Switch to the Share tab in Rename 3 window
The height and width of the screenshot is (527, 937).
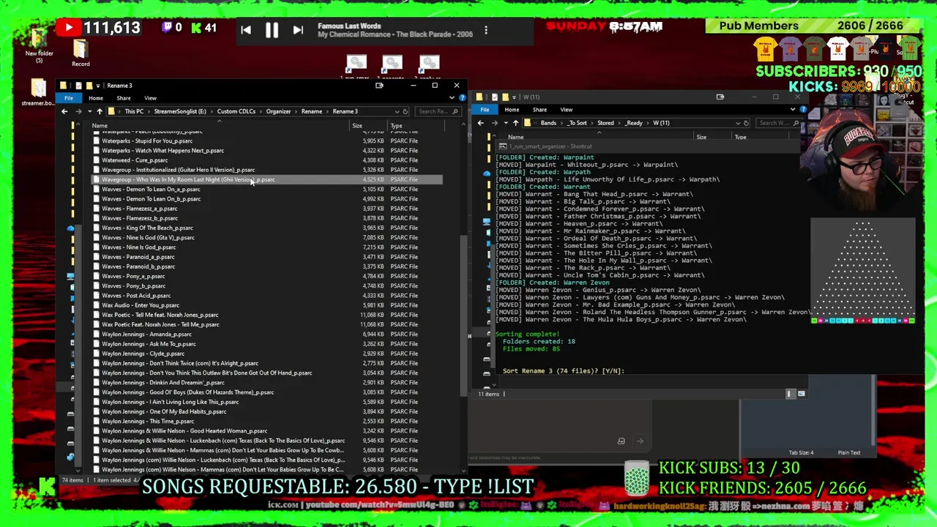[x=124, y=98]
